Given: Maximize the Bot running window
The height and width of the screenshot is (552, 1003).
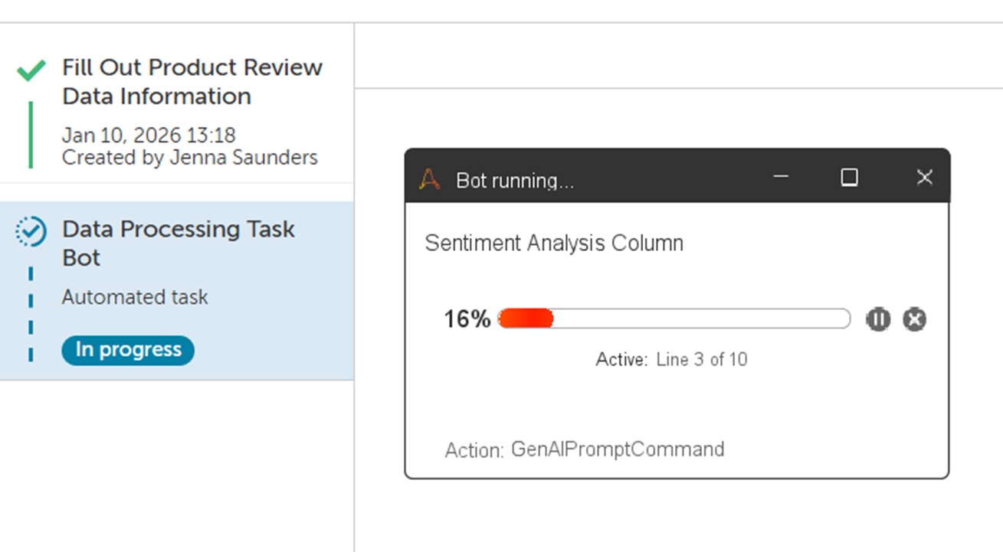Looking at the screenshot, I should tap(849, 177).
